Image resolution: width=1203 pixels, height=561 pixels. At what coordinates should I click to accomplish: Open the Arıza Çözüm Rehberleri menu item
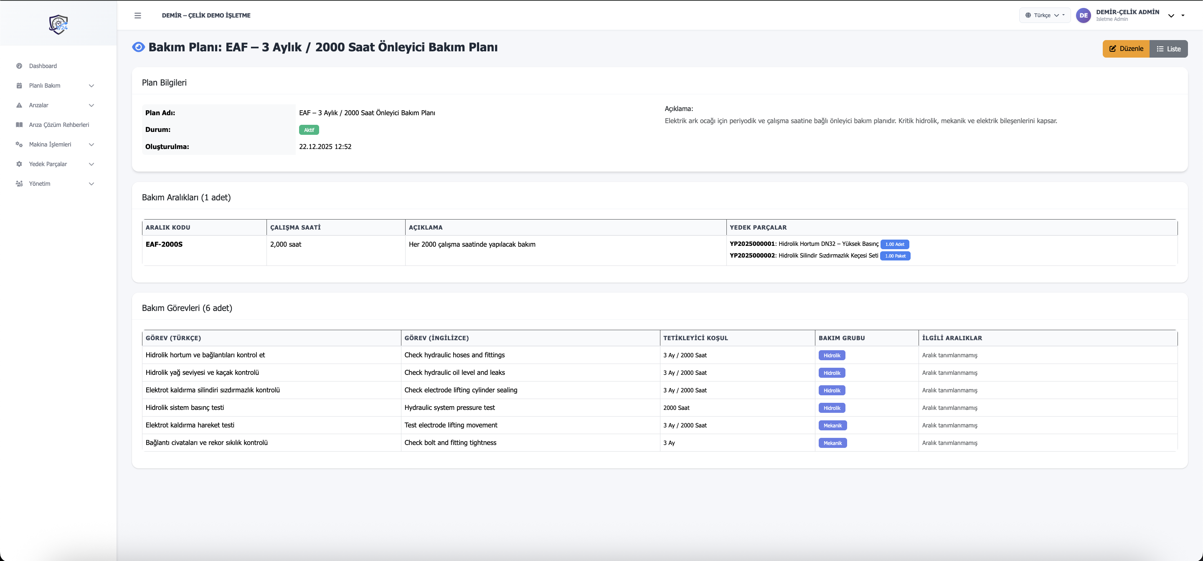point(59,125)
